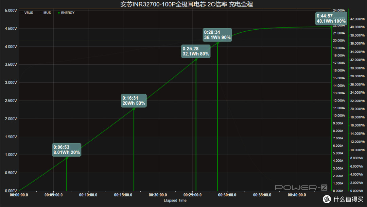Click the 12.000Wh energy axis label
Viewport: 367px width, 207px height.
point(357,142)
